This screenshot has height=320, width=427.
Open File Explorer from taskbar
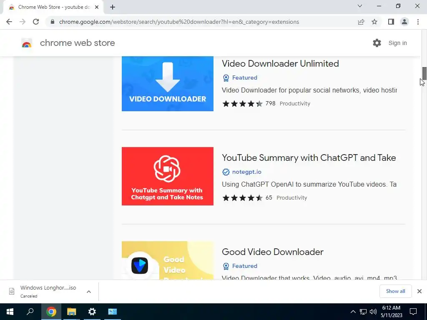tap(72, 312)
